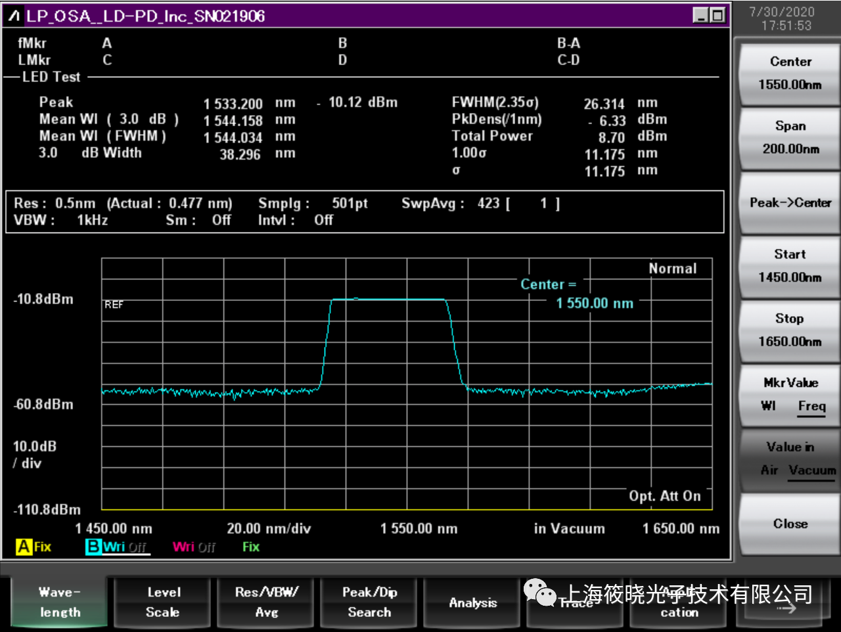Set wavelength value in Vacuum
841x632 pixels.
[x=812, y=470]
